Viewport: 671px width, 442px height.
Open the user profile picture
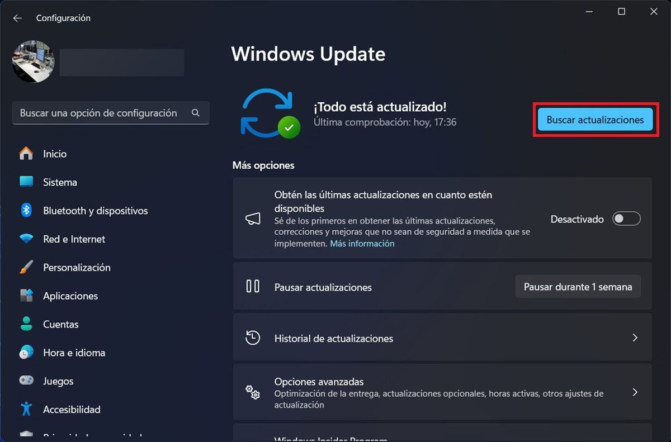pos(33,61)
